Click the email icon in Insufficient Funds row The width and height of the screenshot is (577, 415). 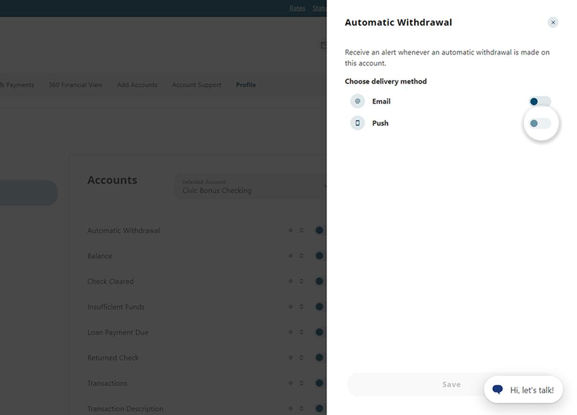click(x=290, y=306)
